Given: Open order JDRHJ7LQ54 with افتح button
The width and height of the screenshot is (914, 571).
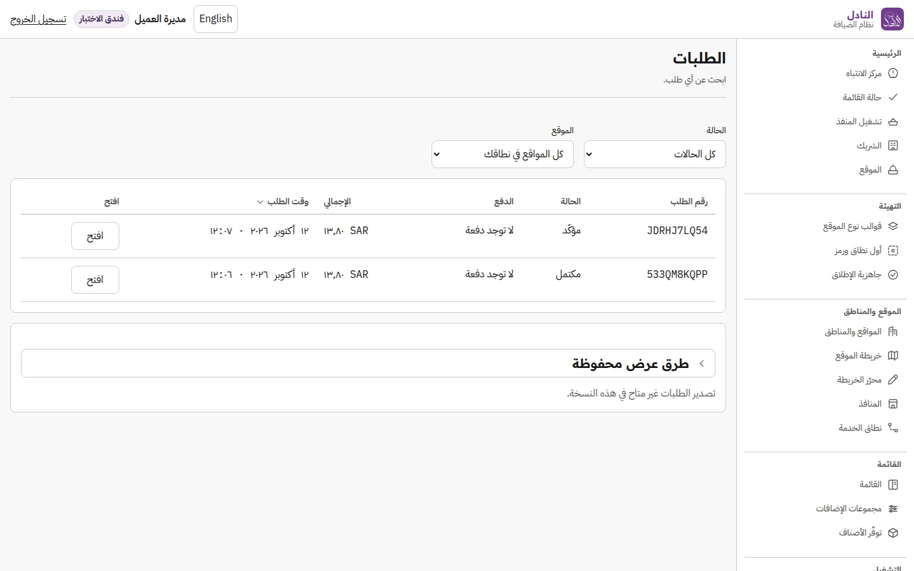Looking at the screenshot, I should [95, 236].
